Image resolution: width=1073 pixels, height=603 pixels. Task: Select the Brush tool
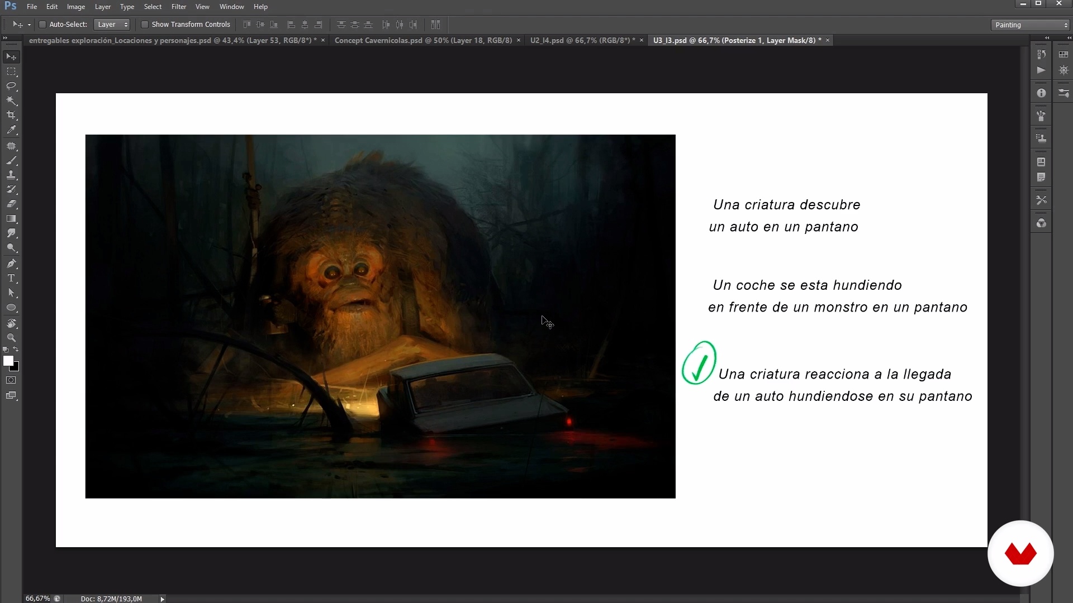(11, 160)
